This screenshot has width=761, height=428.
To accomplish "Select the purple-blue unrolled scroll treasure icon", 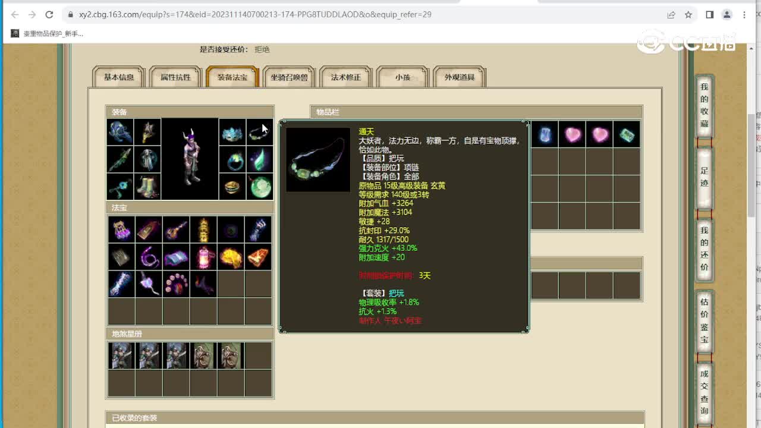I will coord(176,257).
